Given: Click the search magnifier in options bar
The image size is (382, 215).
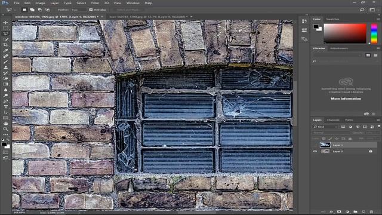Looking at the screenshot, I should 362,10.
